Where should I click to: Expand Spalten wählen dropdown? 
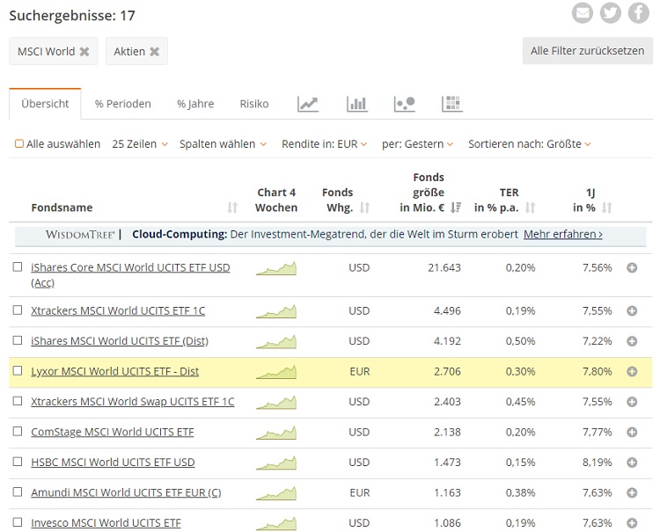point(223,144)
